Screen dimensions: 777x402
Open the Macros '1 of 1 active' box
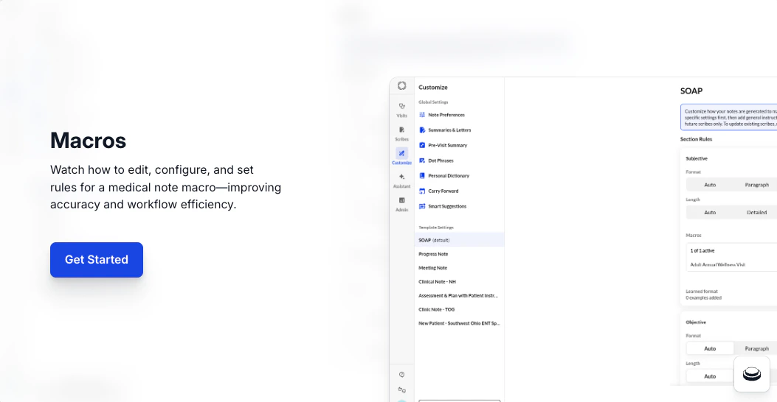tap(731, 257)
